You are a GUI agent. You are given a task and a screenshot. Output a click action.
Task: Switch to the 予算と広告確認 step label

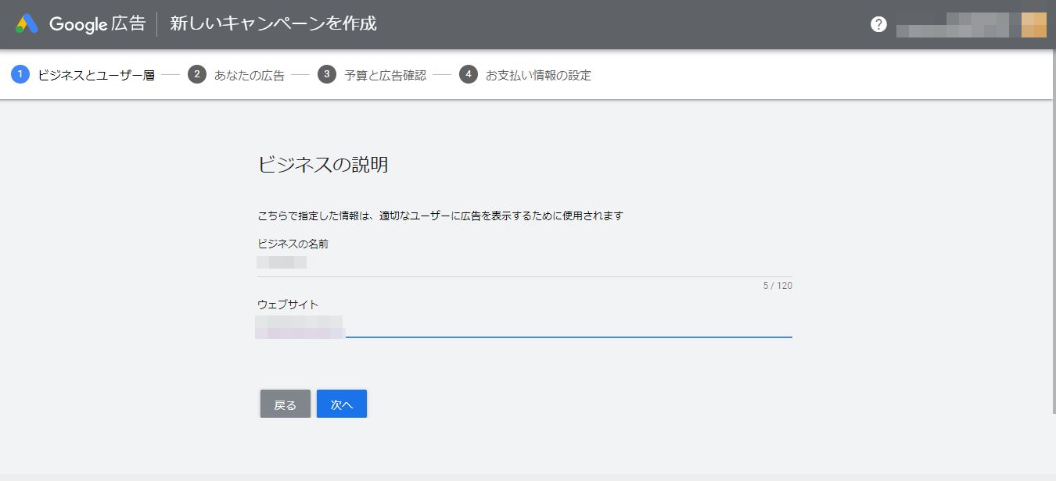385,76
